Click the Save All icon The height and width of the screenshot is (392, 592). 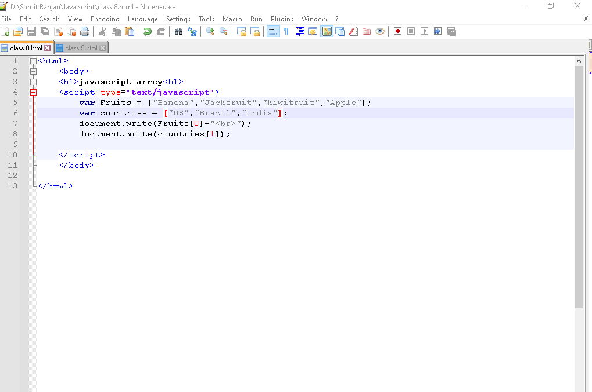pyautogui.click(x=45, y=31)
